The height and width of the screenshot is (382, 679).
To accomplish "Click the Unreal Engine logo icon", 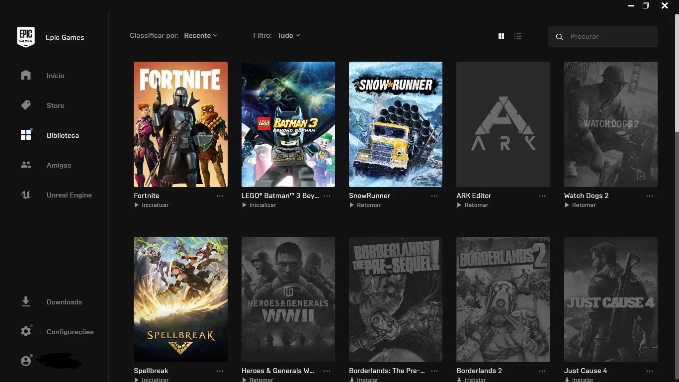I will [x=26, y=194].
